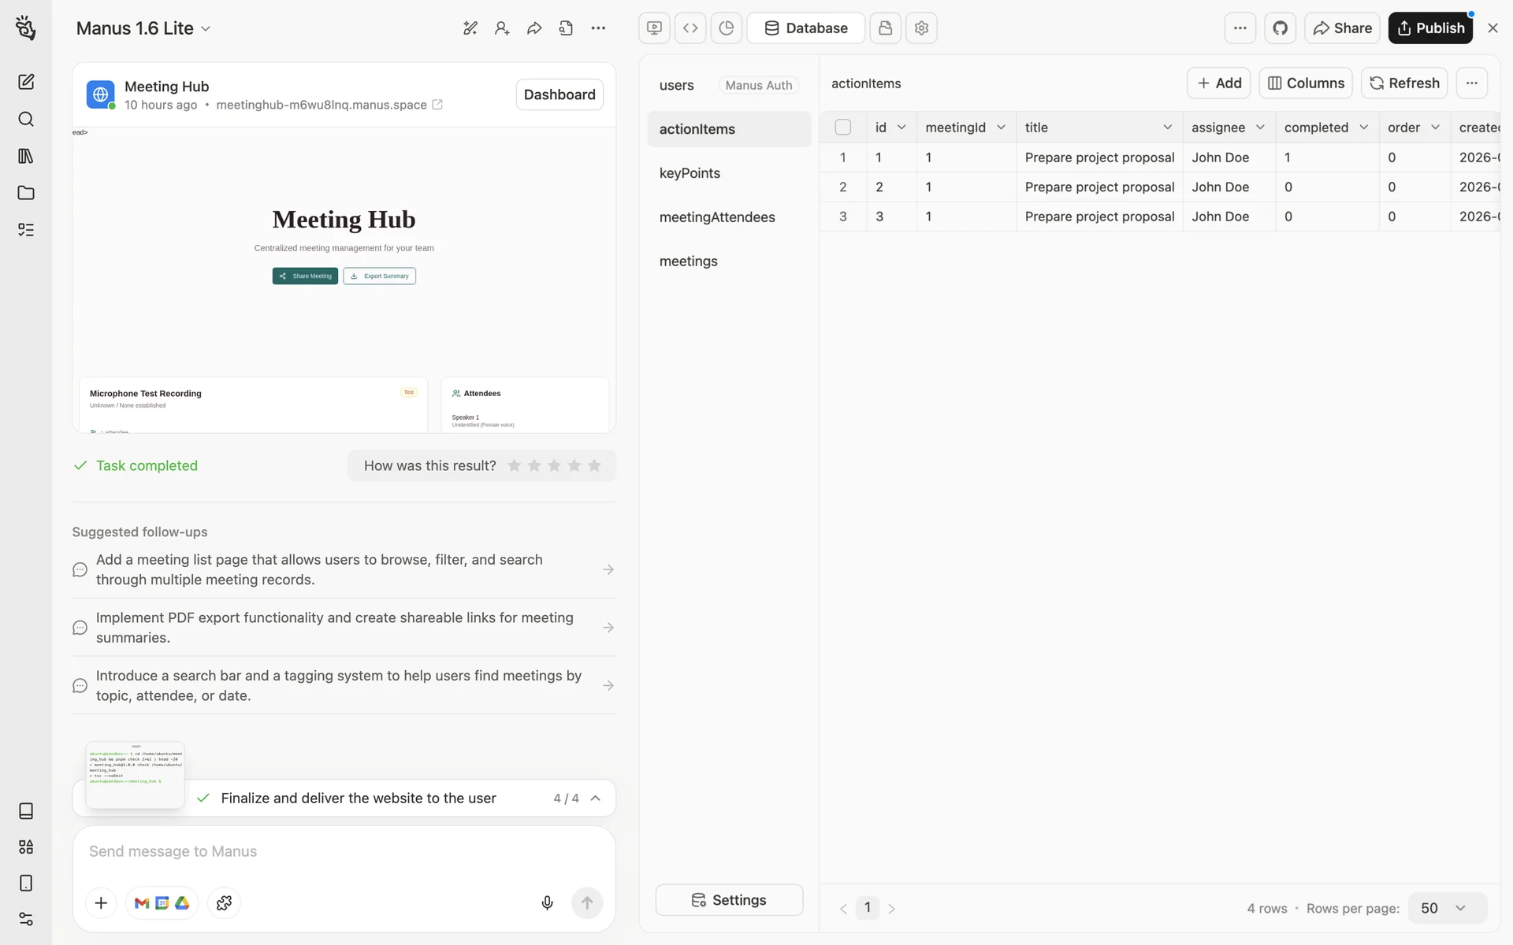Click the code view icon
Screen dimensions: 1513x945
pyautogui.click(x=690, y=28)
